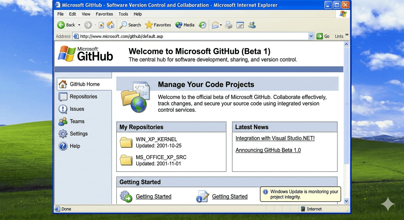Click the Updated: 2001-11-01 text
The image size is (404, 220).
158,164
